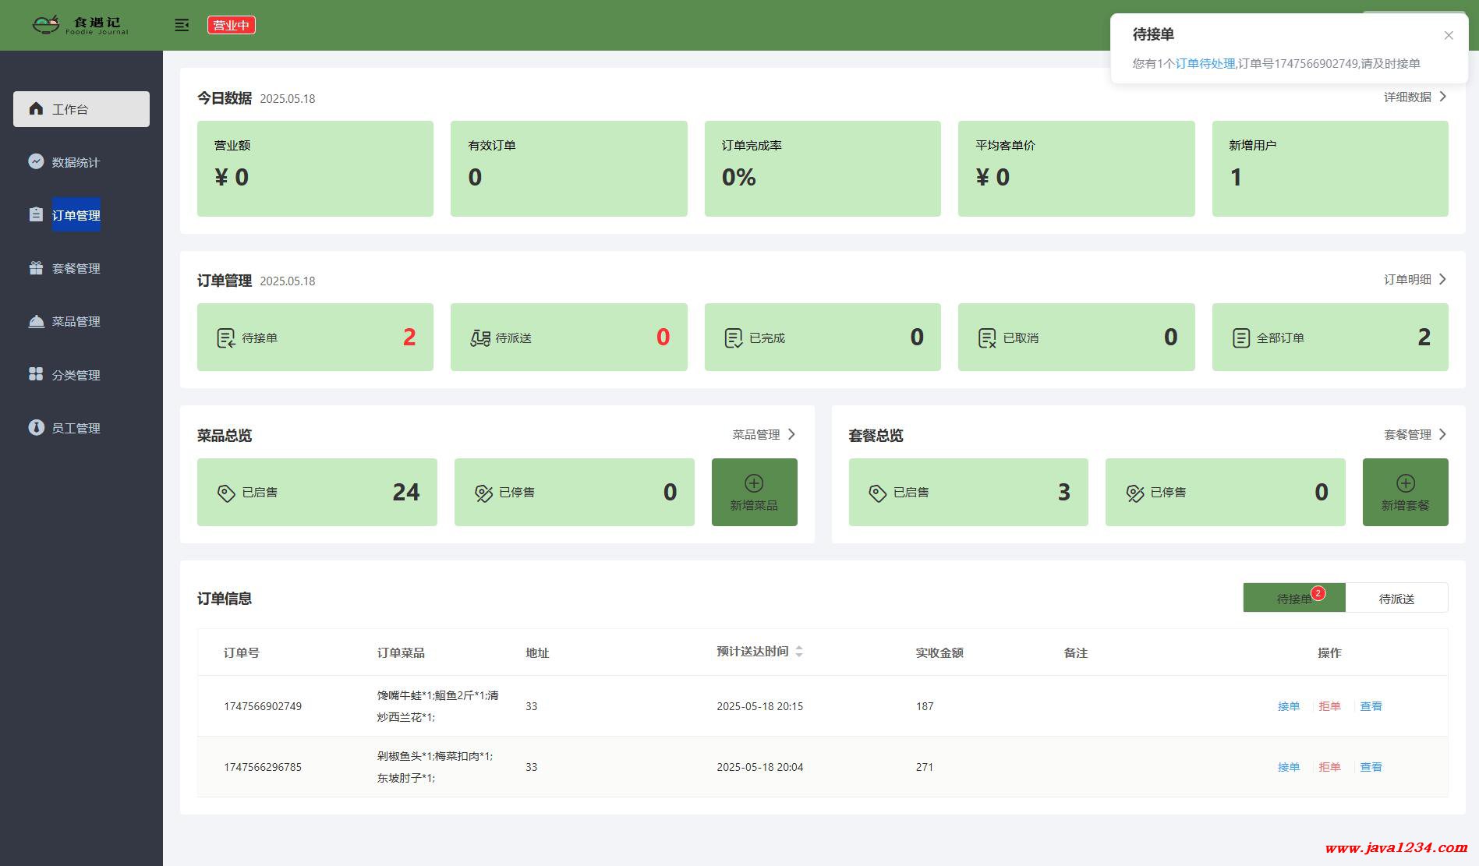Open 订单明细 via its right chevron
Viewport: 1479px width, 866px height.
click(1442, 279)
